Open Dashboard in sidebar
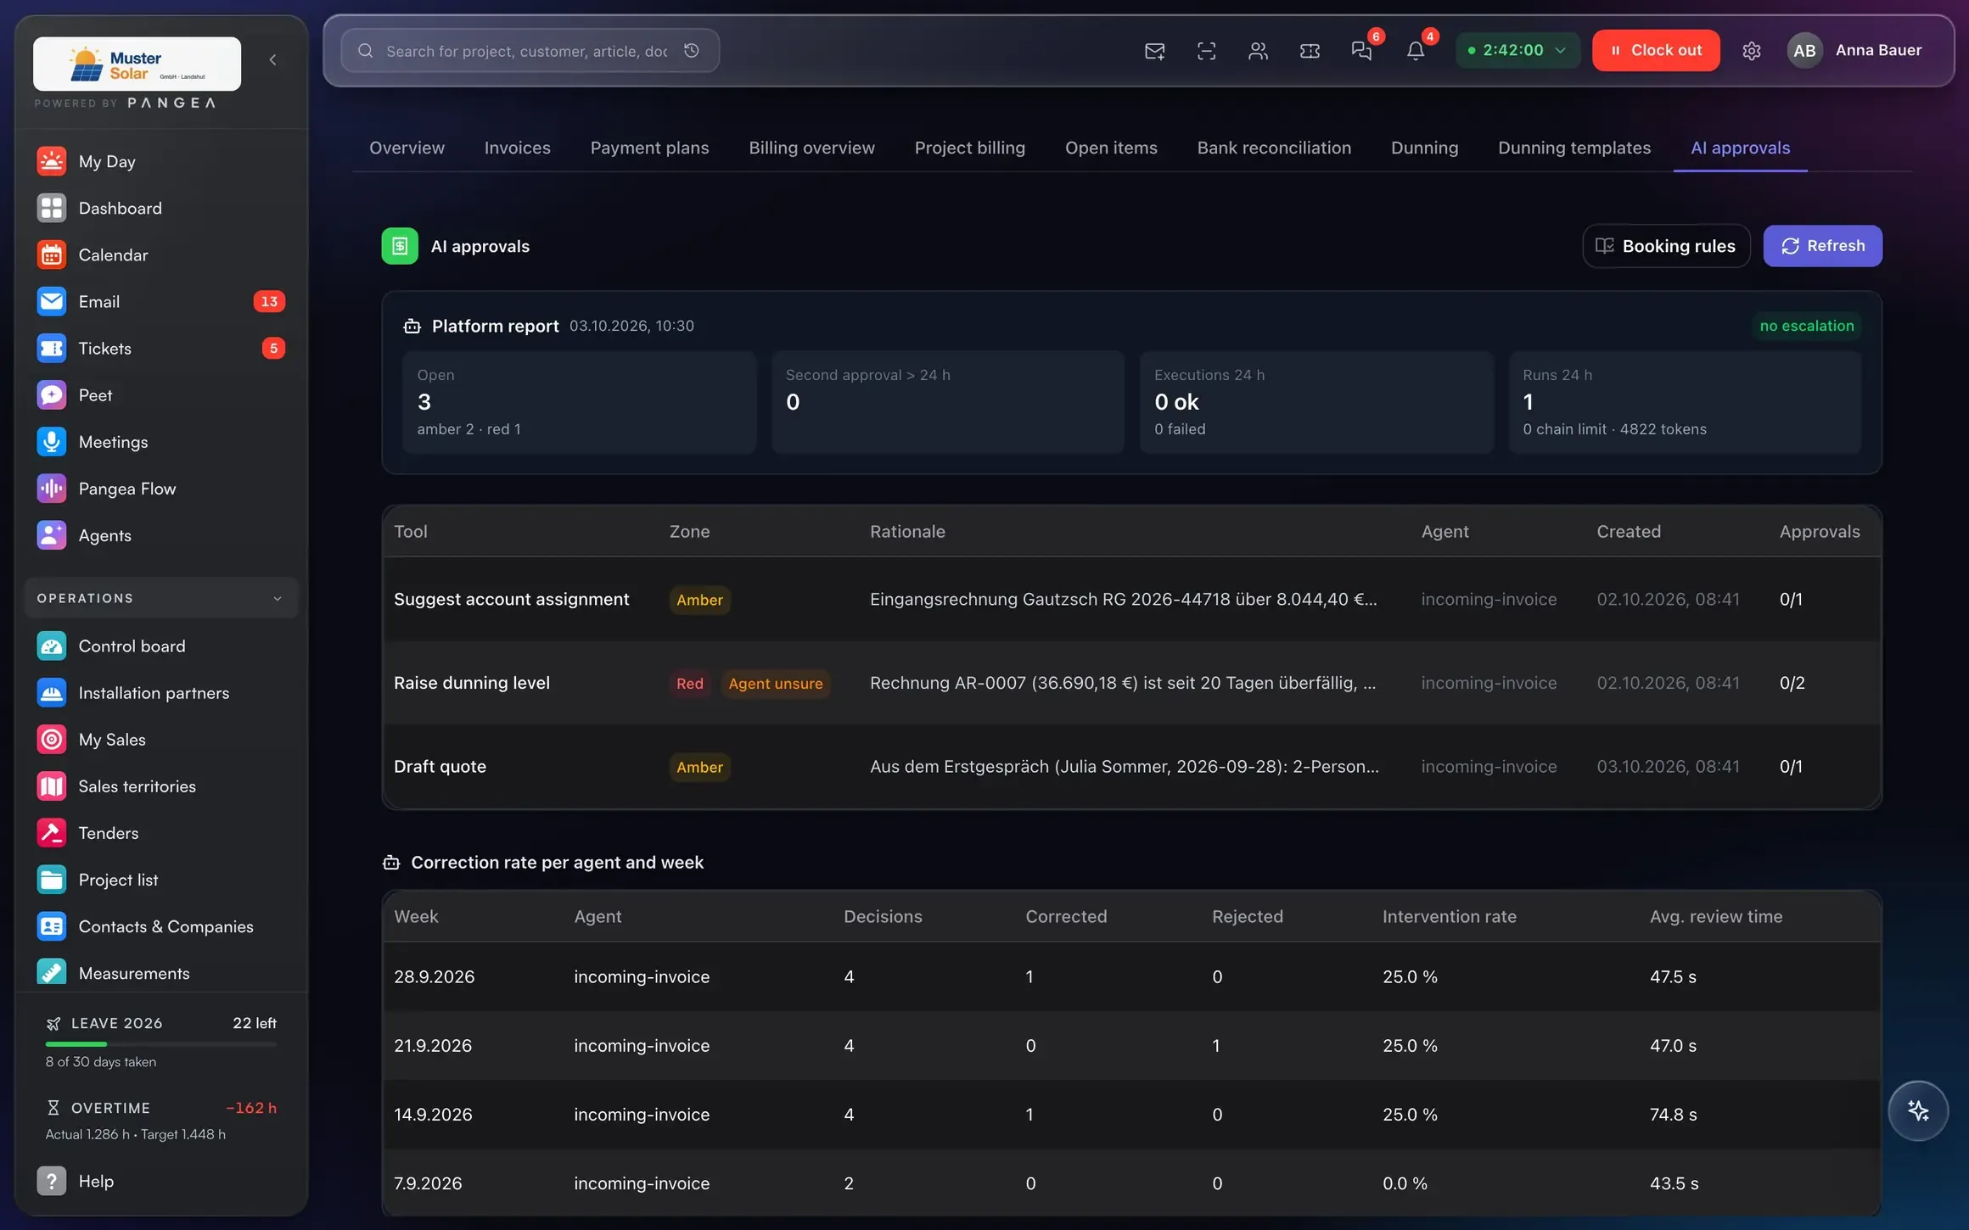Image resolution: width=1969 pixels, height=1230 pixels. click(161, 208)
